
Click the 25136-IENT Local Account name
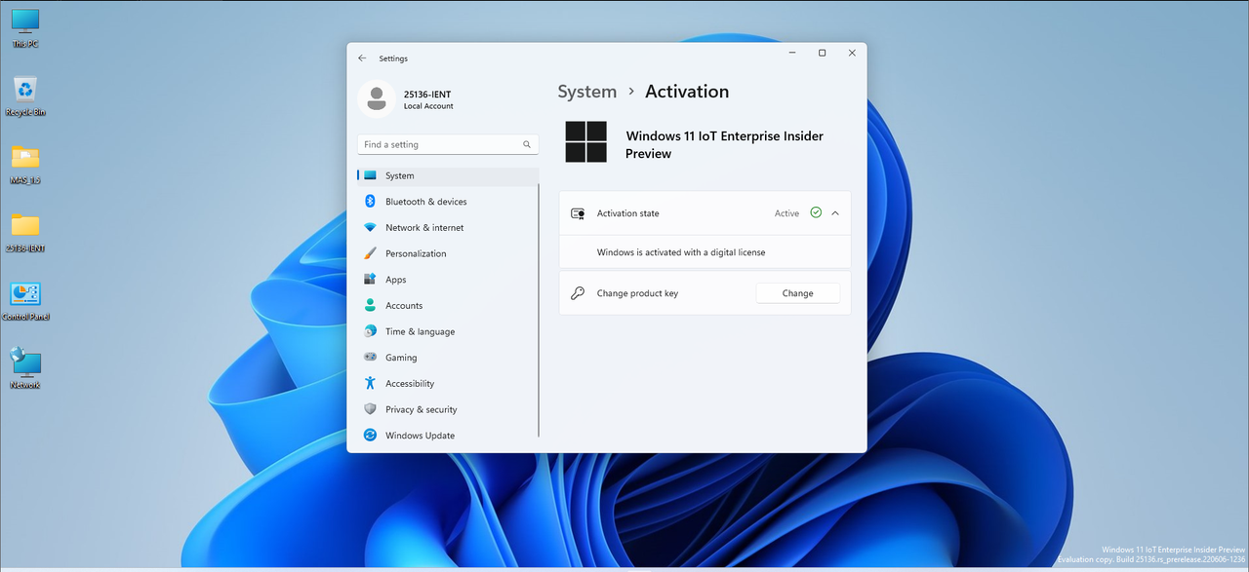428,99
